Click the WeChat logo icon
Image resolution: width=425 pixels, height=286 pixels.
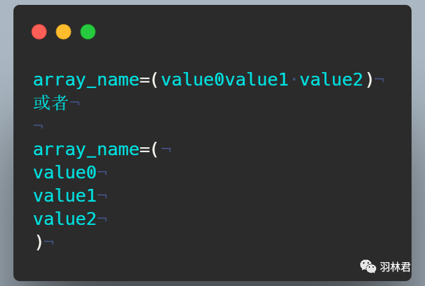tap(368, 266)
